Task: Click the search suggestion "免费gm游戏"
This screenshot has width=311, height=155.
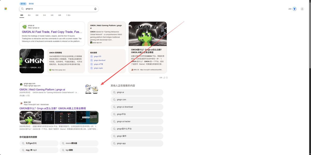Action: point(39,143)
